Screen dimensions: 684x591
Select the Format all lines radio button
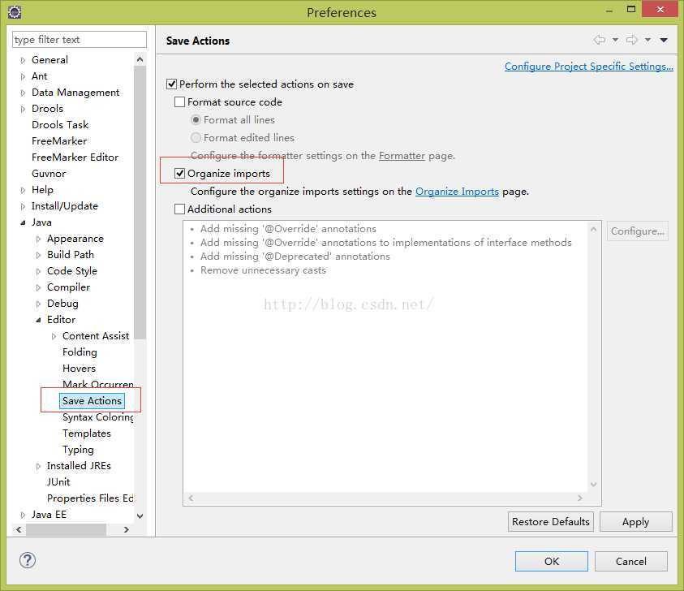click(196, 119)
